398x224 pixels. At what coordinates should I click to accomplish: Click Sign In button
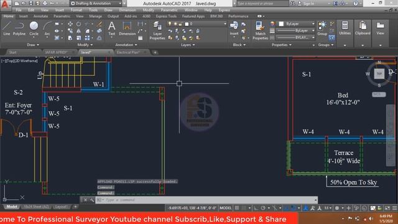tap(308, 4)
